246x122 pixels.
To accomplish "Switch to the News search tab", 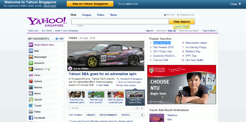I will pyautogui.click(x=113, y=15).
